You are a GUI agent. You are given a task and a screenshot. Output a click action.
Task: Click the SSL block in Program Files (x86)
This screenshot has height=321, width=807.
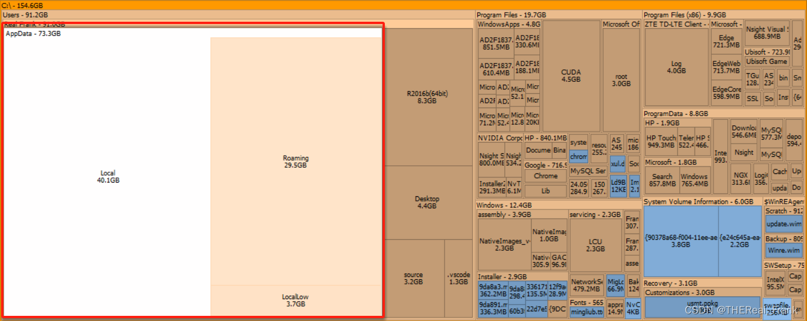click(x=753, y=98)
